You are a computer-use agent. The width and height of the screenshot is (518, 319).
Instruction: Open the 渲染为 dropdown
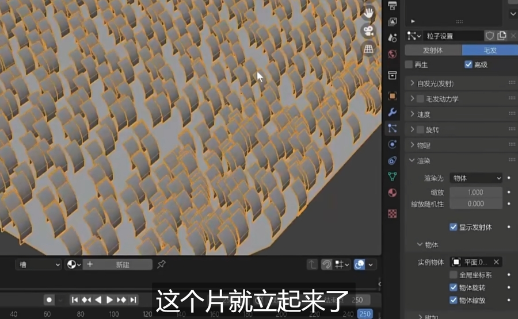point(476,178)
